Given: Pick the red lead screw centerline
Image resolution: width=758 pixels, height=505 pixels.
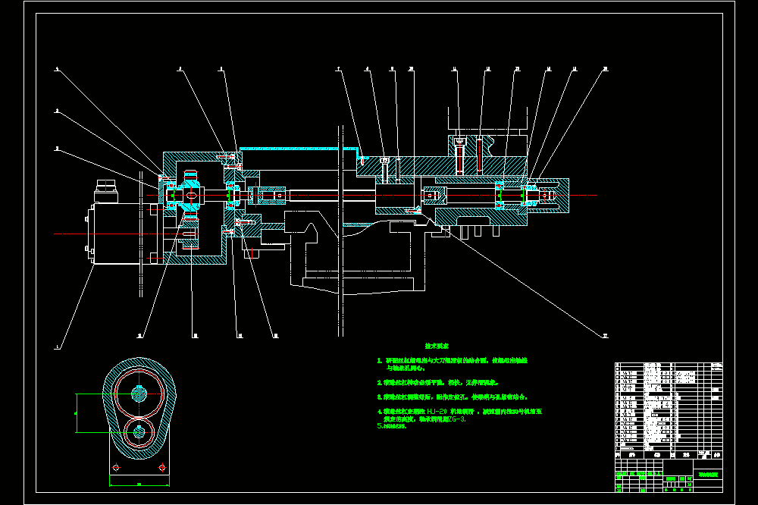Looking at the screenshot, I should [x=371, y=196].
